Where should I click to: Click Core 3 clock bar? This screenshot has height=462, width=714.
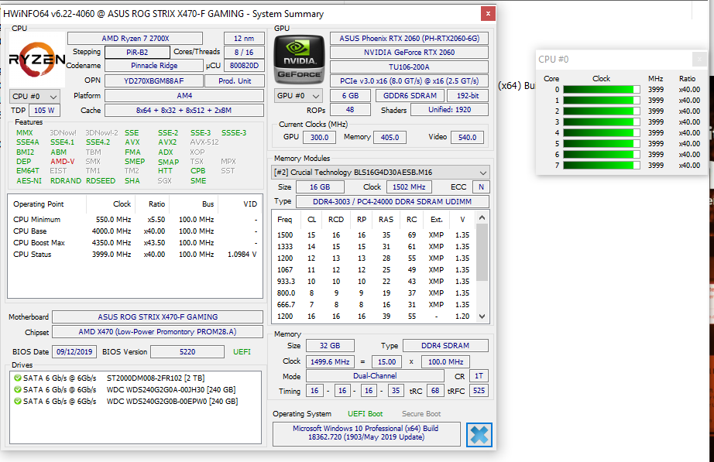(602, 122)
